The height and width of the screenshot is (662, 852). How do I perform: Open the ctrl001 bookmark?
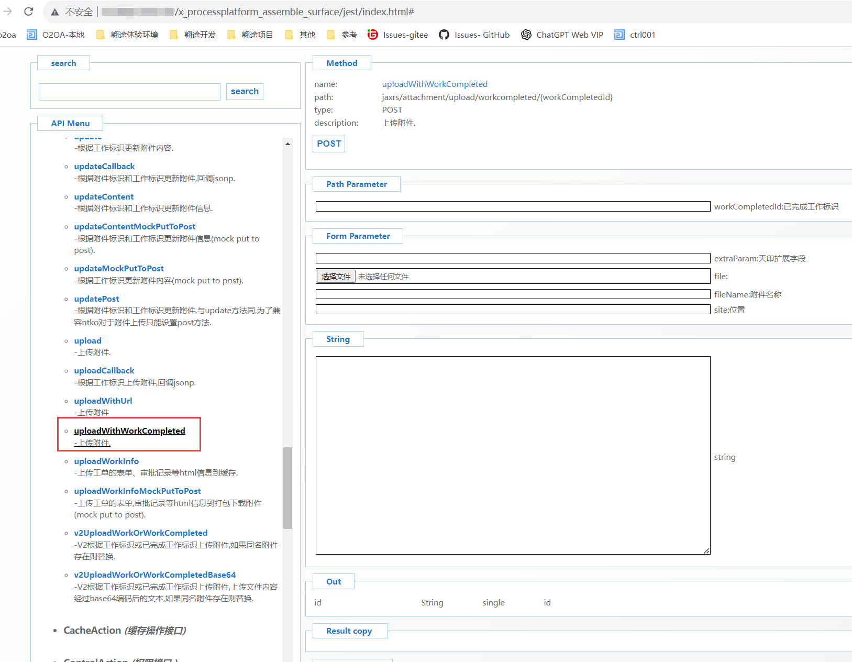(x=635, y=35)
